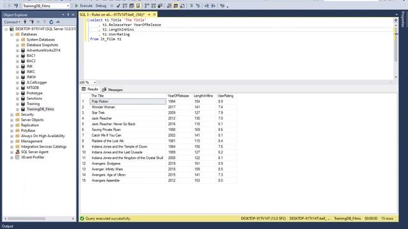Toggle Include Client Statistics

[x=160, y=6]
